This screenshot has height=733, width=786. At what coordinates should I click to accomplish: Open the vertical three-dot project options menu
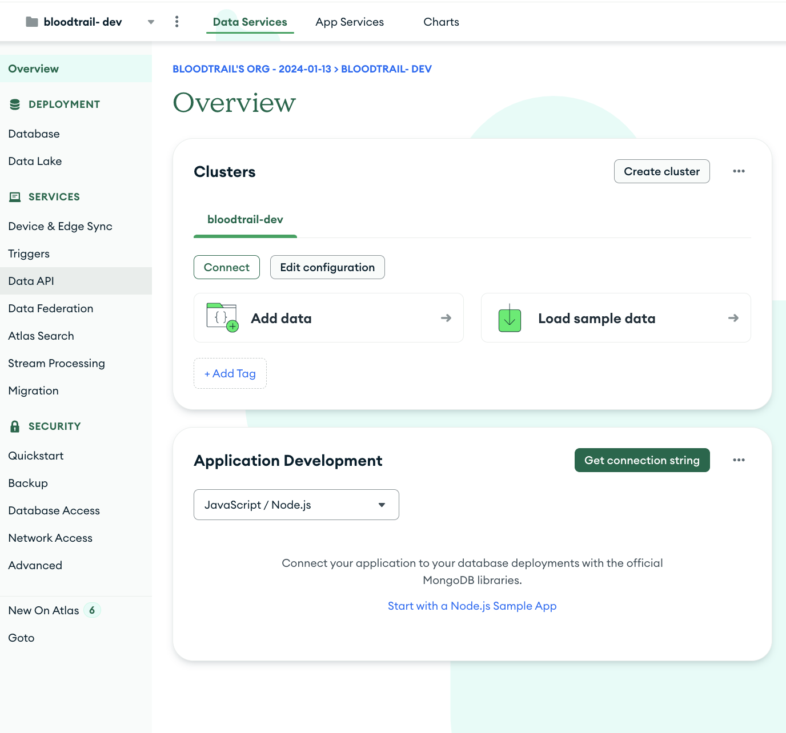[177, 22]
